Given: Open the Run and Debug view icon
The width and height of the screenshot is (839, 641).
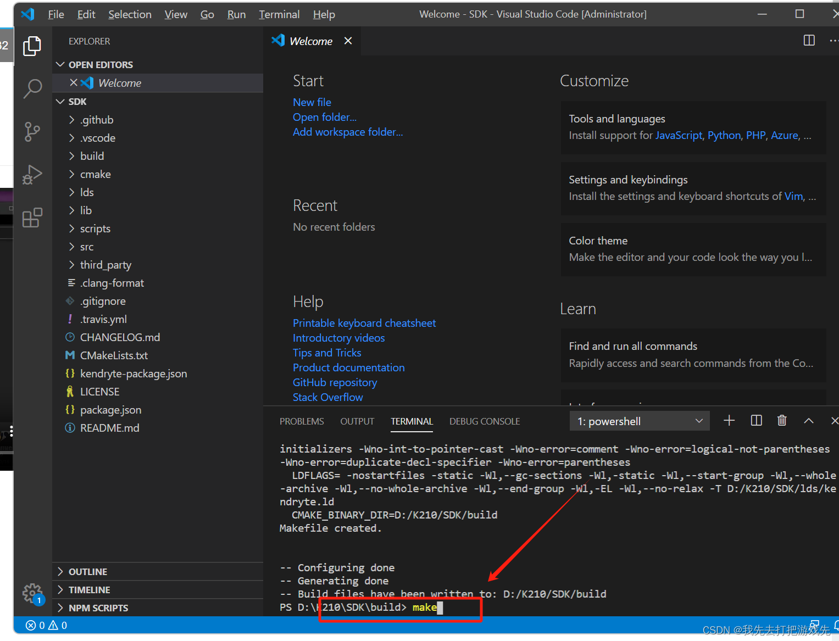Looking at the screenshot, I should coord(32,175).
